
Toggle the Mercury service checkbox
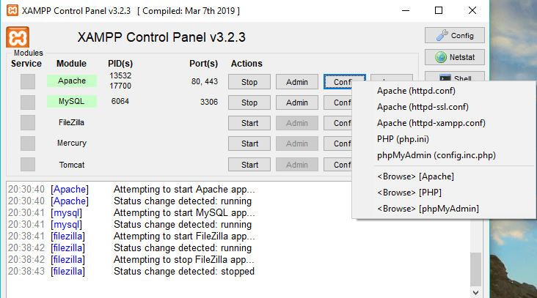pyautogui.click(x=28, y=143)
